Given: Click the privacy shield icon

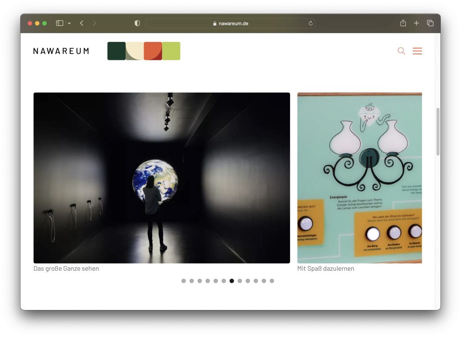Looking at the screenshot, I should pyautogui.click(x=137, y=23).
